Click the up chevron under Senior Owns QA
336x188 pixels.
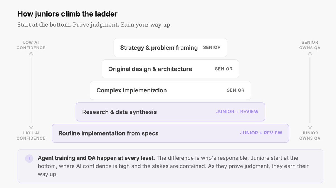(310, 53)
